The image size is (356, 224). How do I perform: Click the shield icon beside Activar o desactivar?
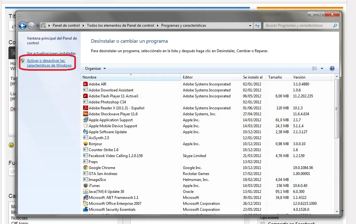(x=22, y=61)
